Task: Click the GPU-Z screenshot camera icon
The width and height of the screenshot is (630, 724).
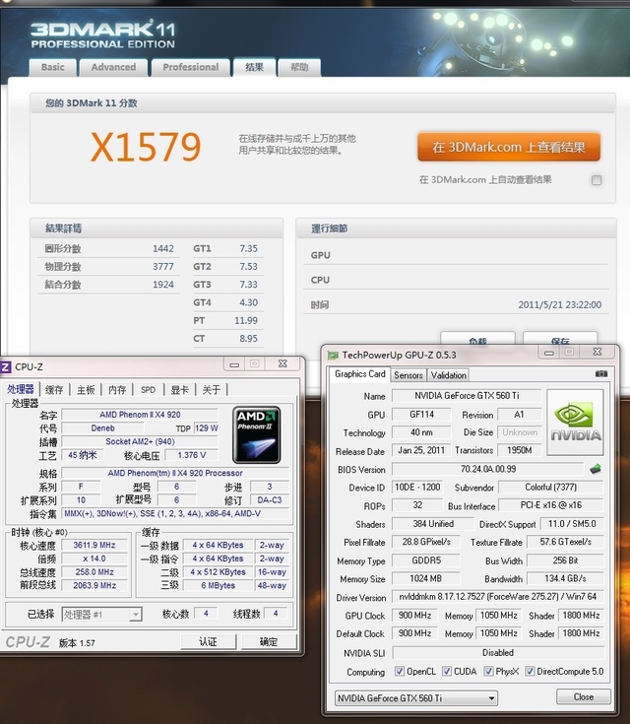Action: [x=600, y=373]
